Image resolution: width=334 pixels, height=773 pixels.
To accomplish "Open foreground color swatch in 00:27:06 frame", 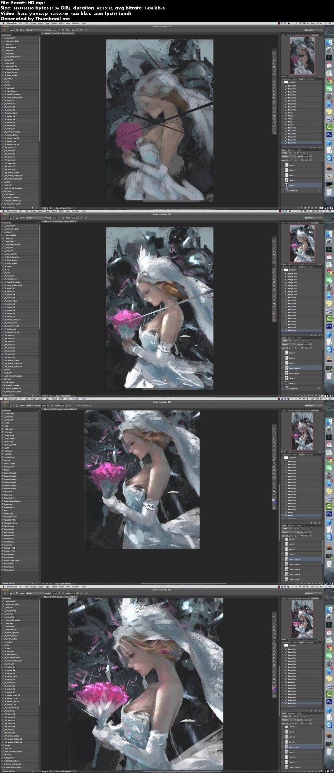I will (273, 124).
